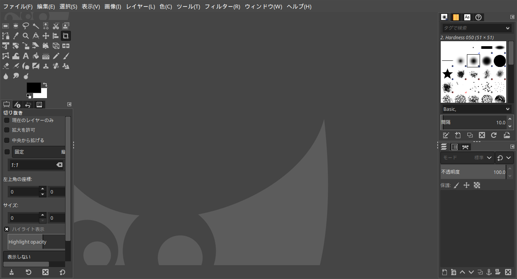Uncheck ハイライト表示 checkbox

pyautogui.click(x=7, y=229)
